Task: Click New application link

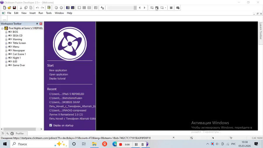Action: pos(58,70)
